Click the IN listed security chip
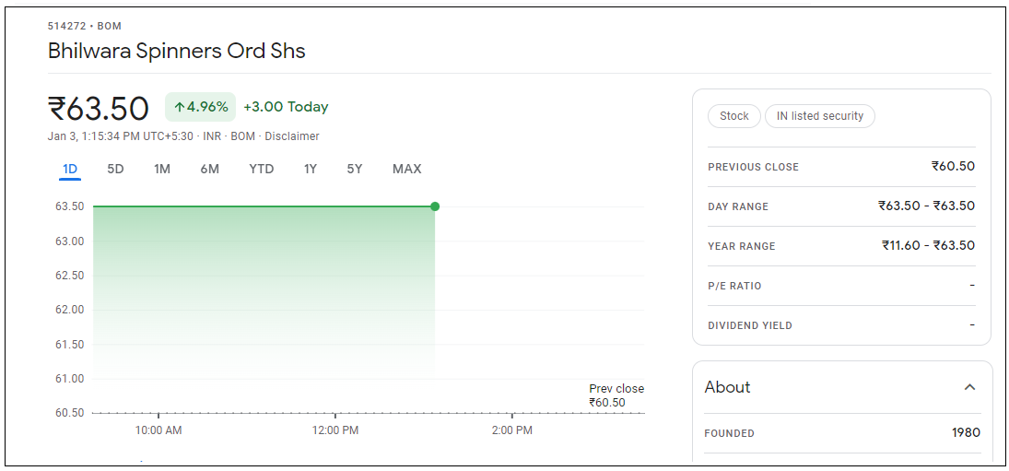1009x471 pixels. 820,116
